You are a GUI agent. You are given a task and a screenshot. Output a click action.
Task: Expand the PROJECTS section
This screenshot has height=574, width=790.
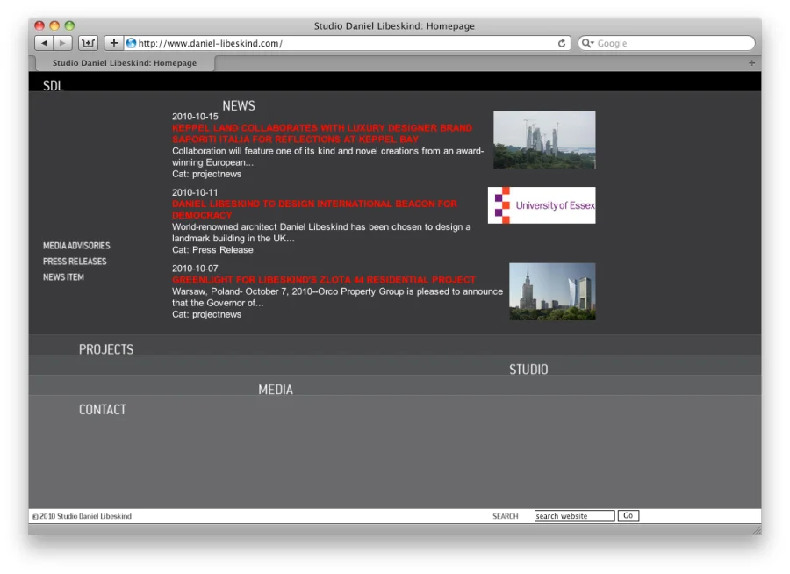[x=106, y=349]
